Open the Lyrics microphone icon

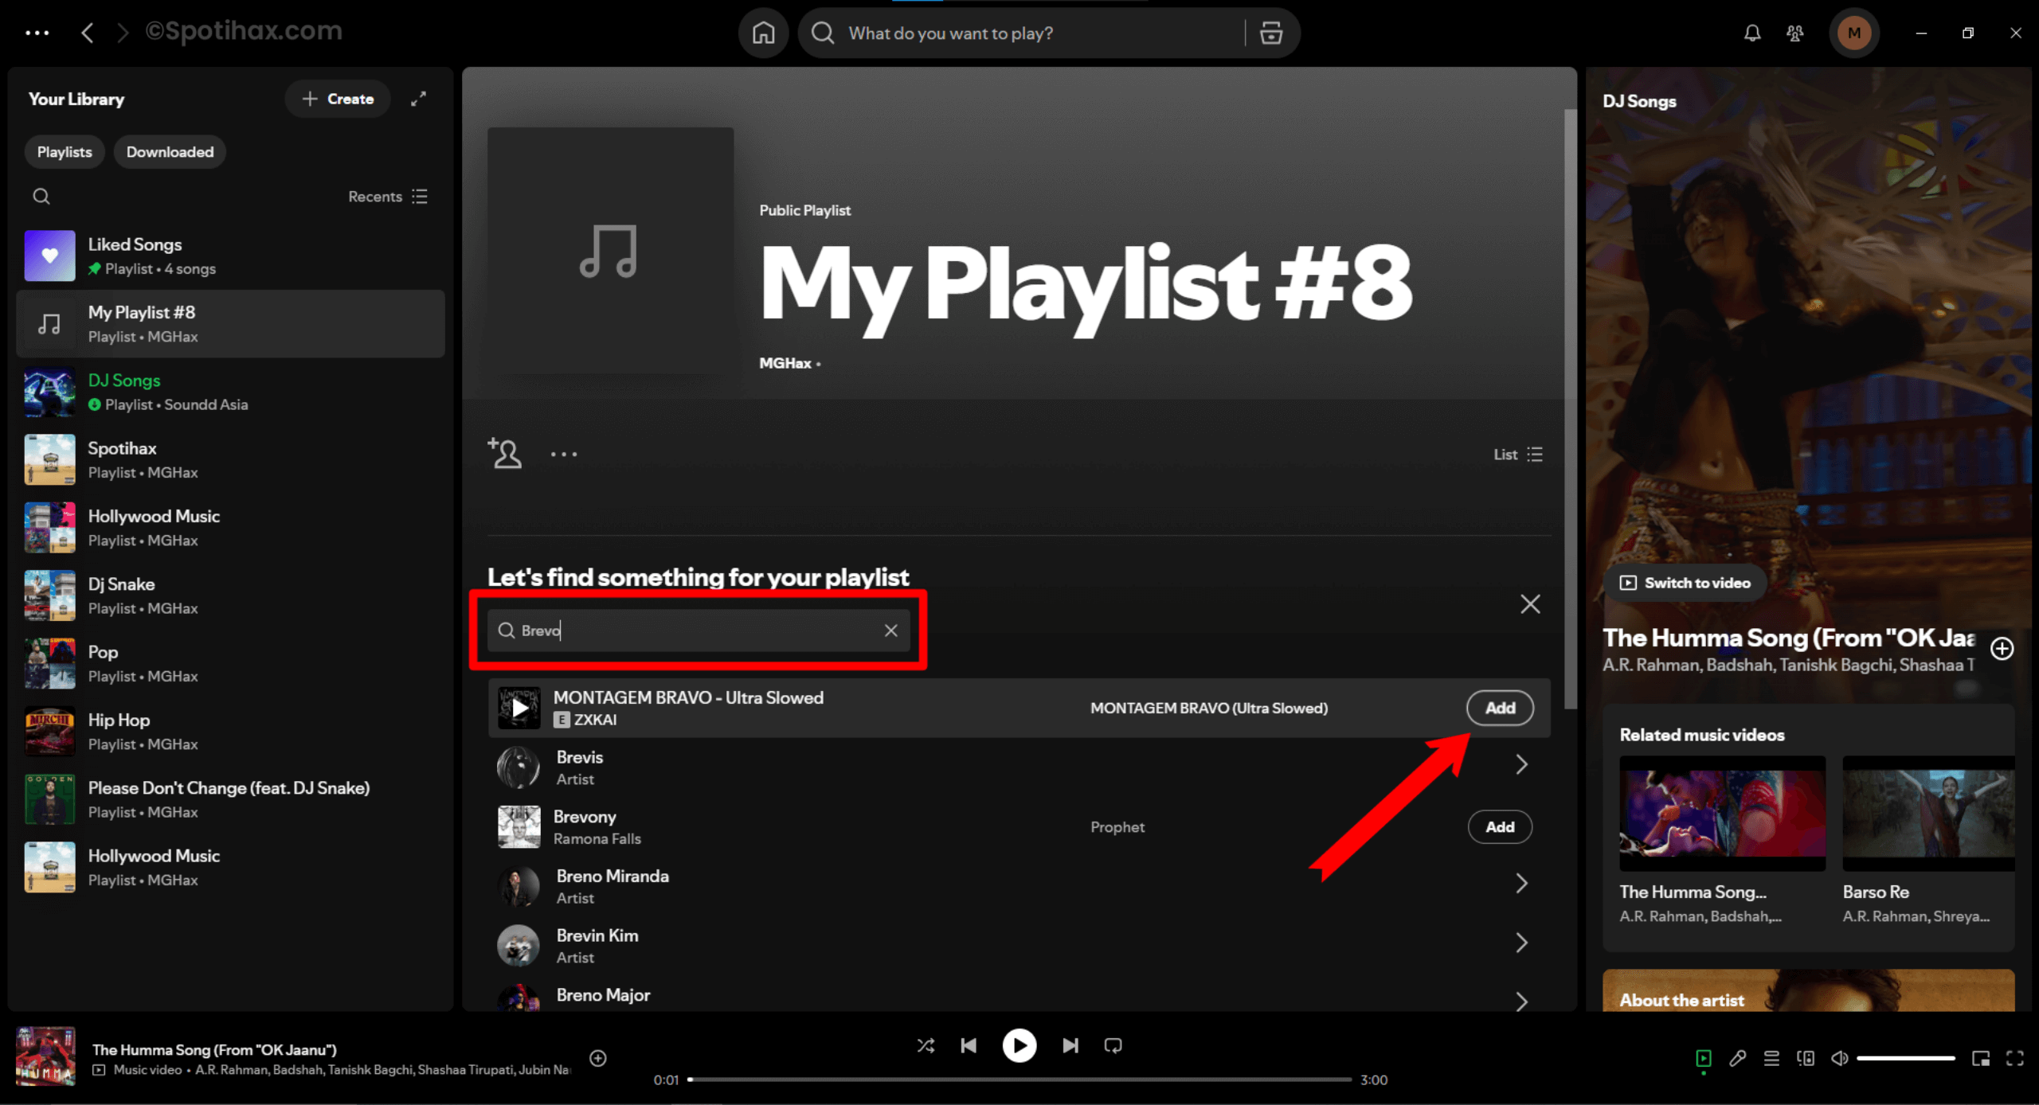click(x=1737, y=1058)
